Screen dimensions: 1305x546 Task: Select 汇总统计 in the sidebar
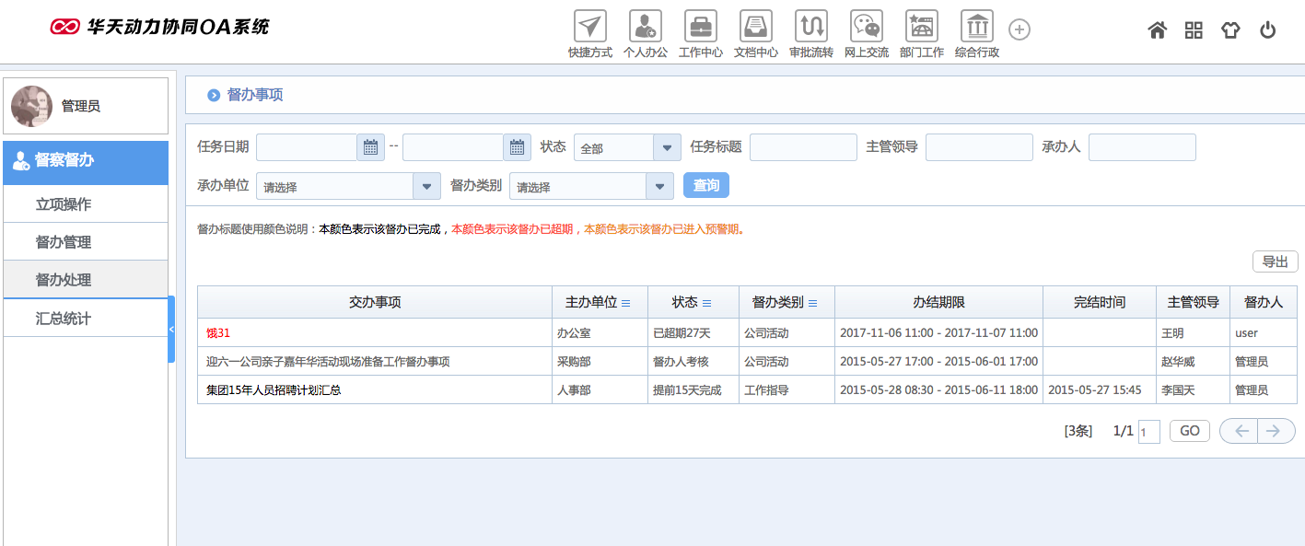pyautogui.click(x=64, y=319)
